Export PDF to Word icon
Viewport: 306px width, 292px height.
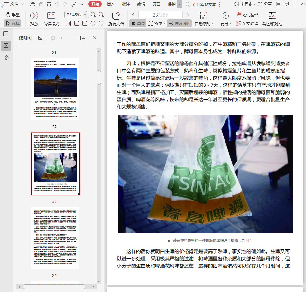74,4
